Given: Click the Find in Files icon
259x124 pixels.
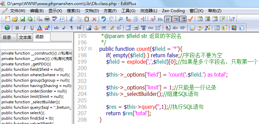Looking at the screenshot, I should pos(136,19).
